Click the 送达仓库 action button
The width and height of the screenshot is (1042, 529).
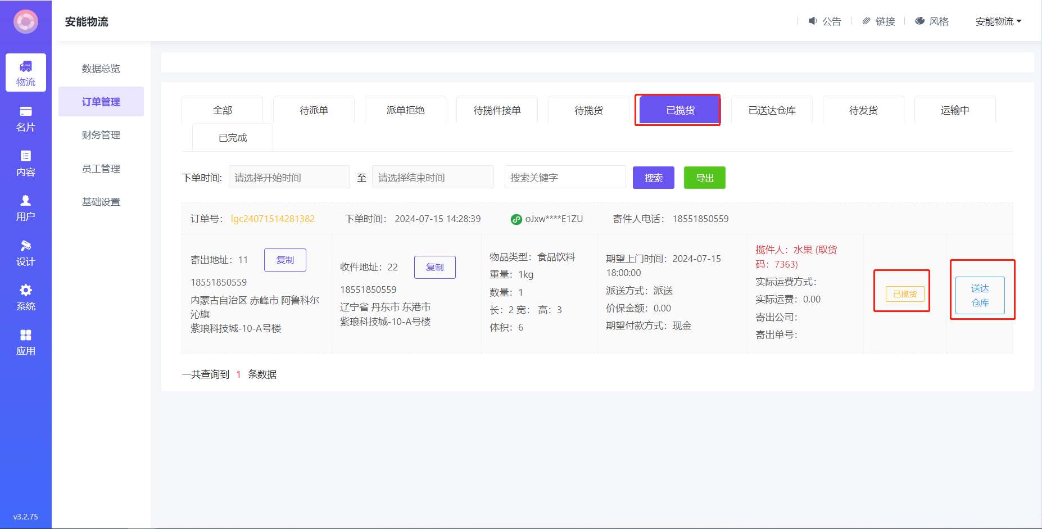tap(980, 295)
